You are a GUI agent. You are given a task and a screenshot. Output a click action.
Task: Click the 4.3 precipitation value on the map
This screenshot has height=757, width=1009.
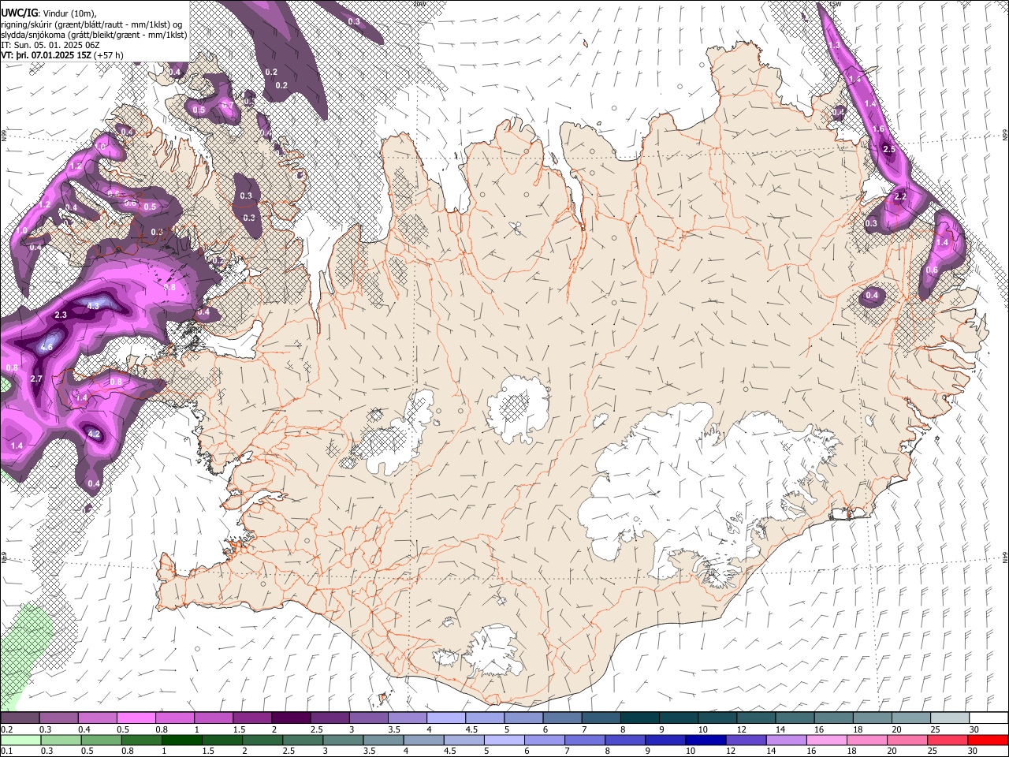(93, 305)
